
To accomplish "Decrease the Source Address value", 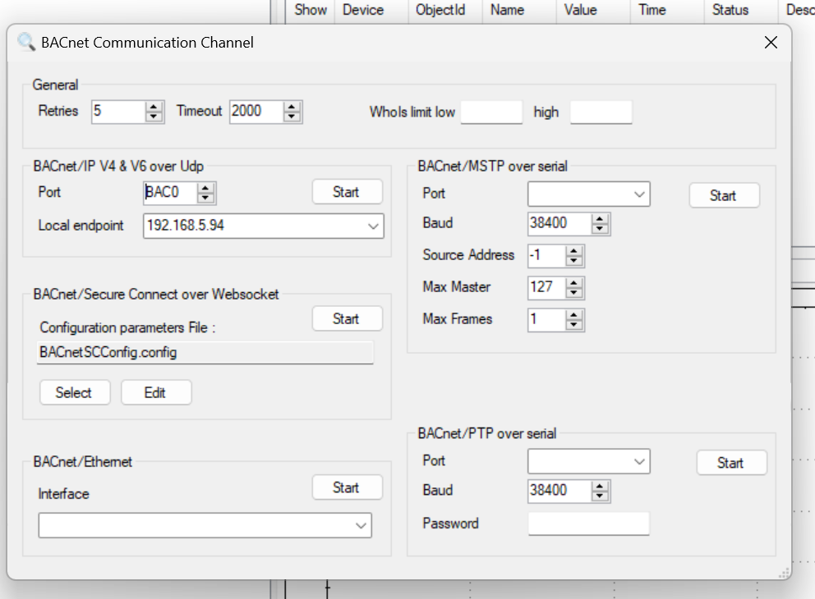I will (573, 261).
